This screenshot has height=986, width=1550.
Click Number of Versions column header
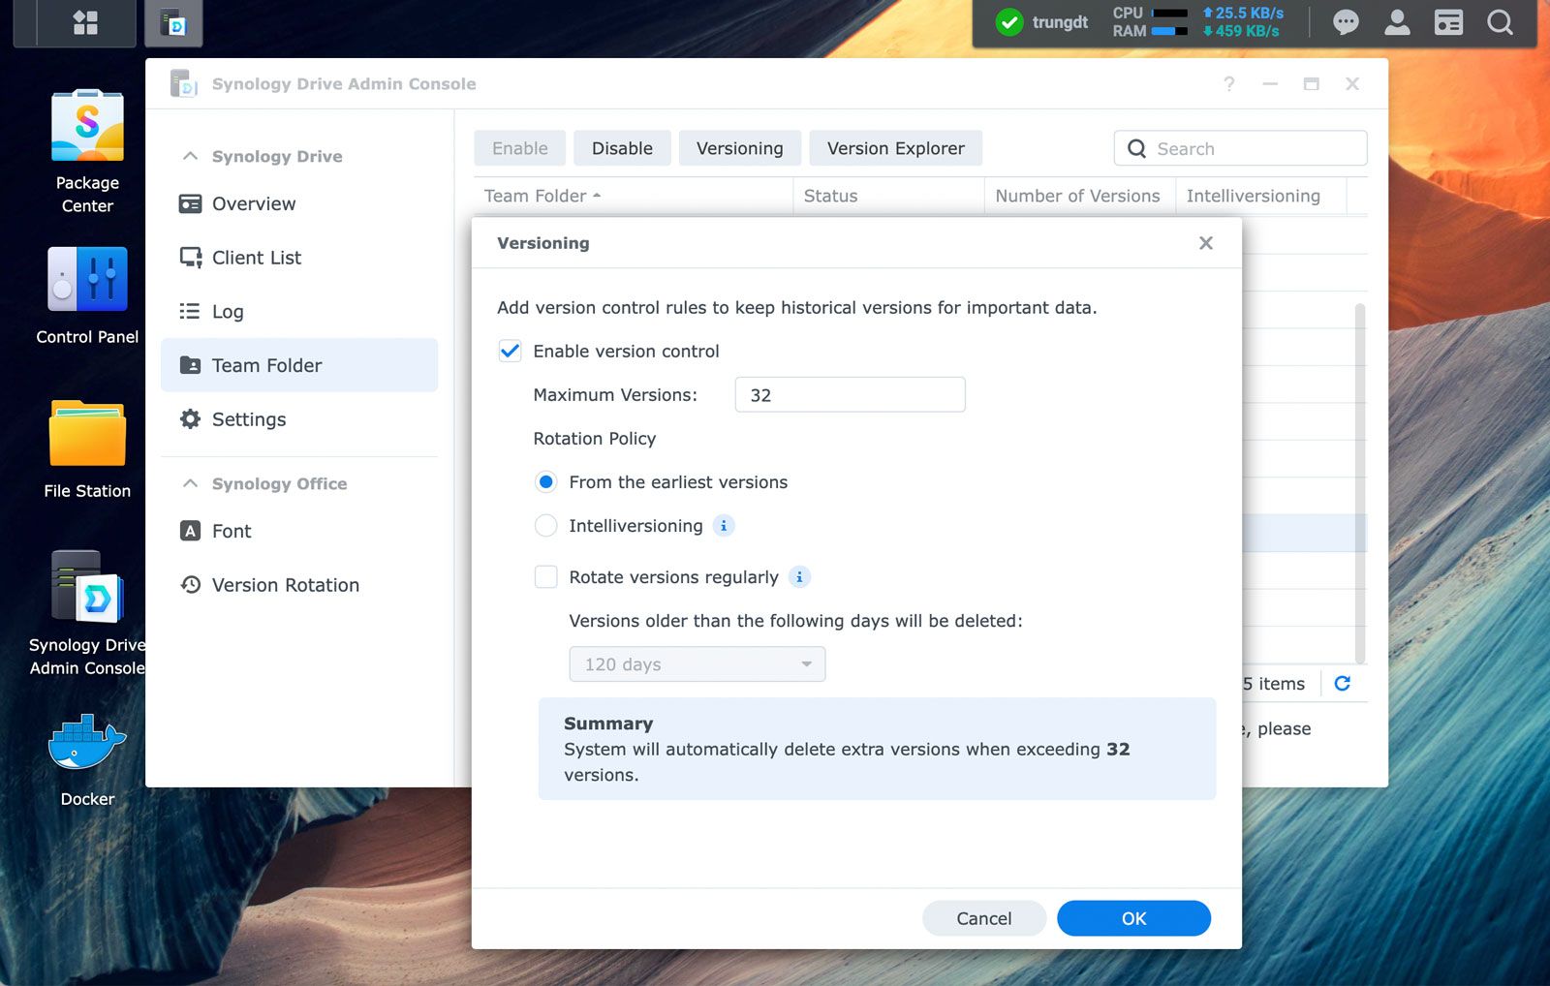click(1079, 196)
